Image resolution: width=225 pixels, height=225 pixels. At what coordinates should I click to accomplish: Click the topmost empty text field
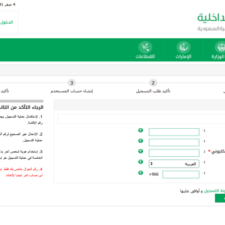(x=174, y=132)
